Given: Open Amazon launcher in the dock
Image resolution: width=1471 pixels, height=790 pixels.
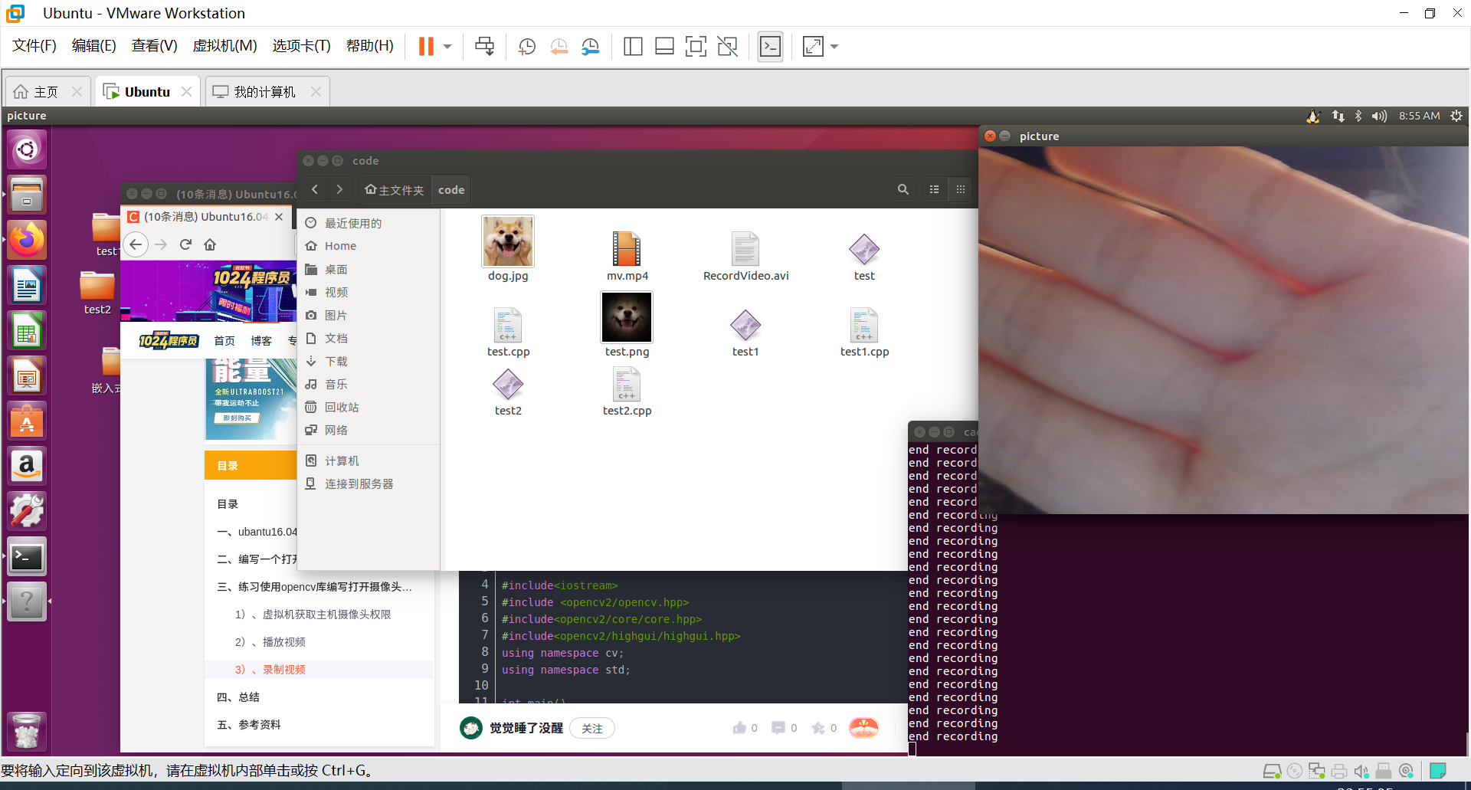Looking at the screenshot, I should point(27,466).
